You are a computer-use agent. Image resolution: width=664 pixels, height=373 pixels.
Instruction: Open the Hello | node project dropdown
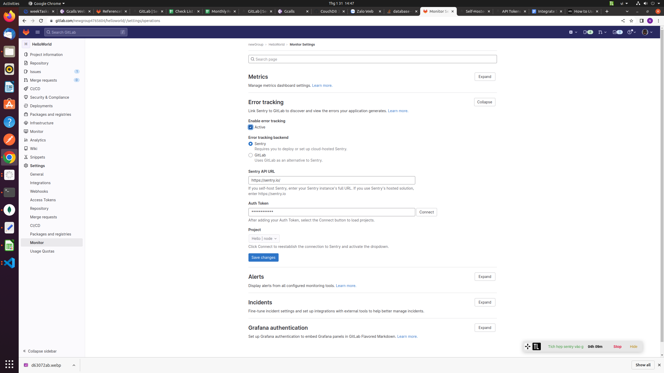tap(264, 239)
